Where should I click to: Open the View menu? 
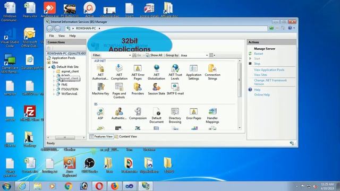[x=62, y=36]
